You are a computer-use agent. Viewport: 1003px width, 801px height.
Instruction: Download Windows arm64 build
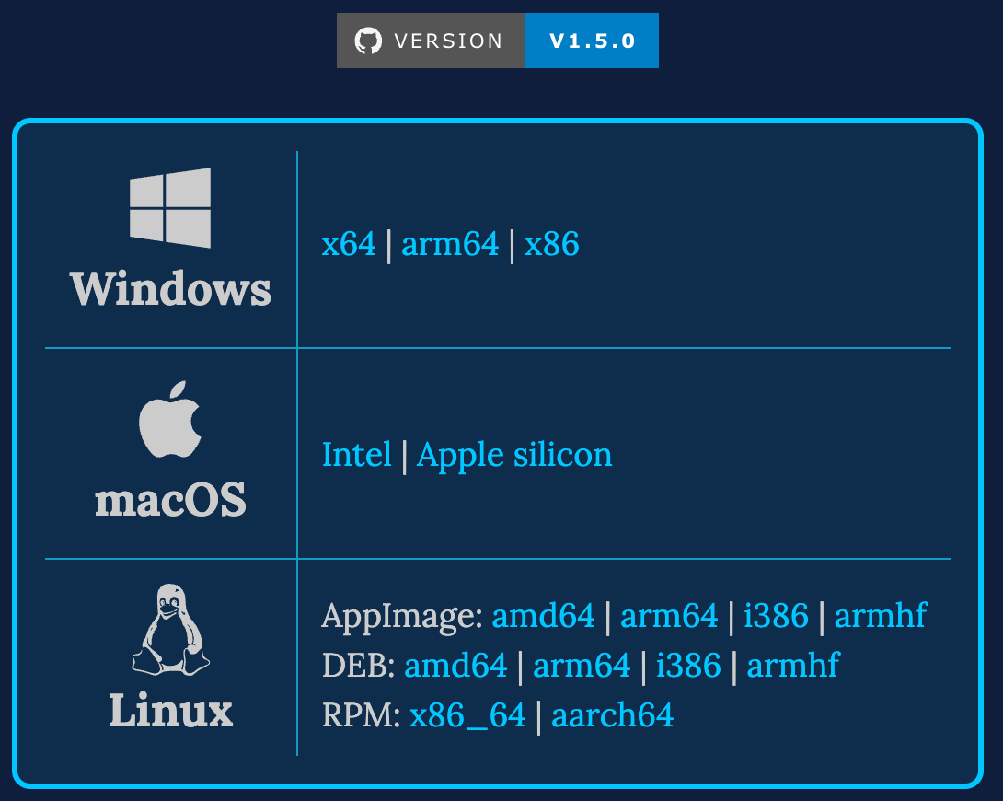450,244
